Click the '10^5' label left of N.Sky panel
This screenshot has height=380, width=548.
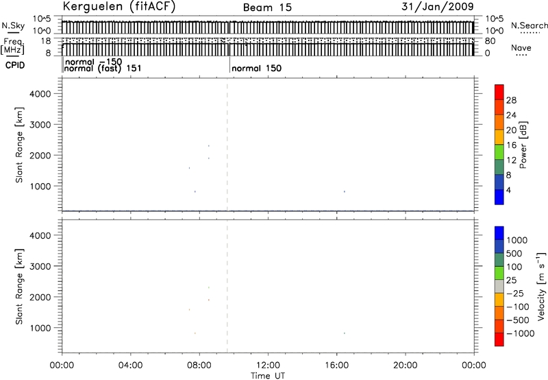click(x=42, y=19)
